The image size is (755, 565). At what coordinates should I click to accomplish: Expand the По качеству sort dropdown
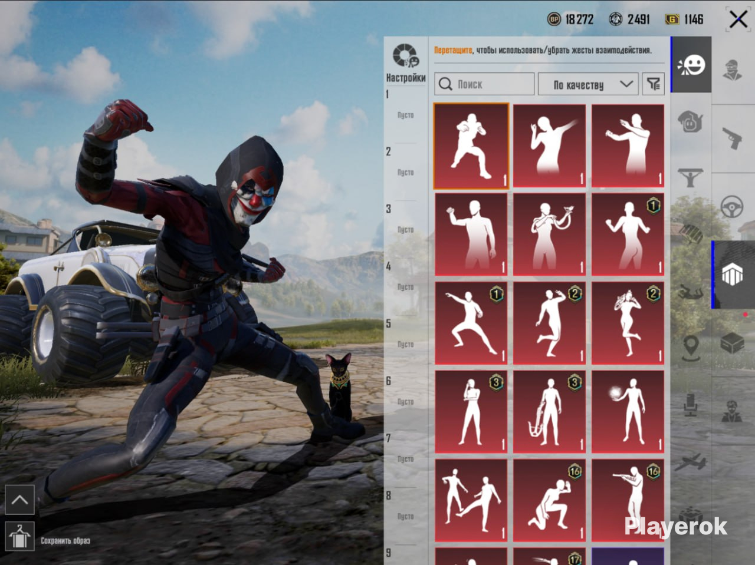[588, 84]
